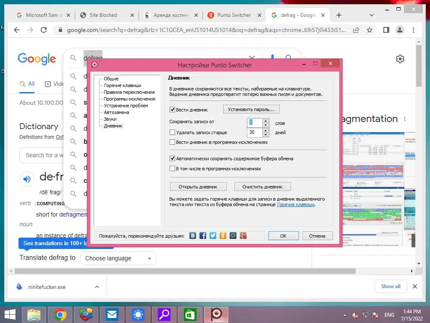Share via the Facebook icon
This screenshot has width=430, height=323.
pyautogui.click(x=203, y=236)
